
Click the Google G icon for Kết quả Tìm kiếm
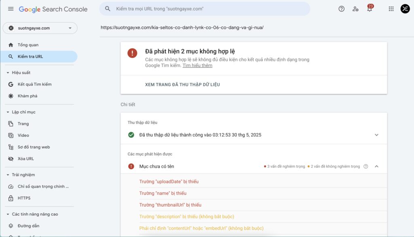pos(11,84)
